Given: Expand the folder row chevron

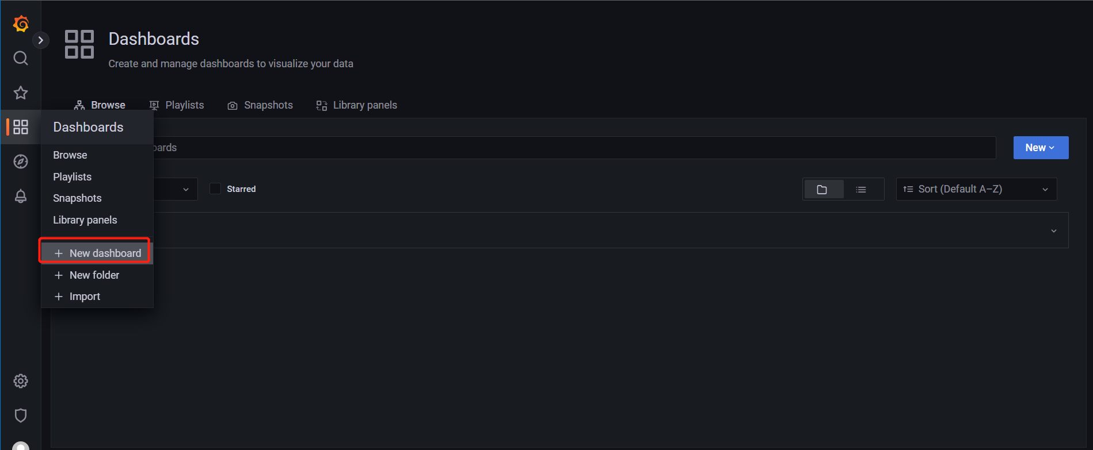Looking at the screenshot, I should click(x=1053, y=231).
